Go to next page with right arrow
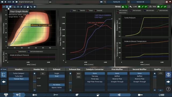 tap(169, 82)
